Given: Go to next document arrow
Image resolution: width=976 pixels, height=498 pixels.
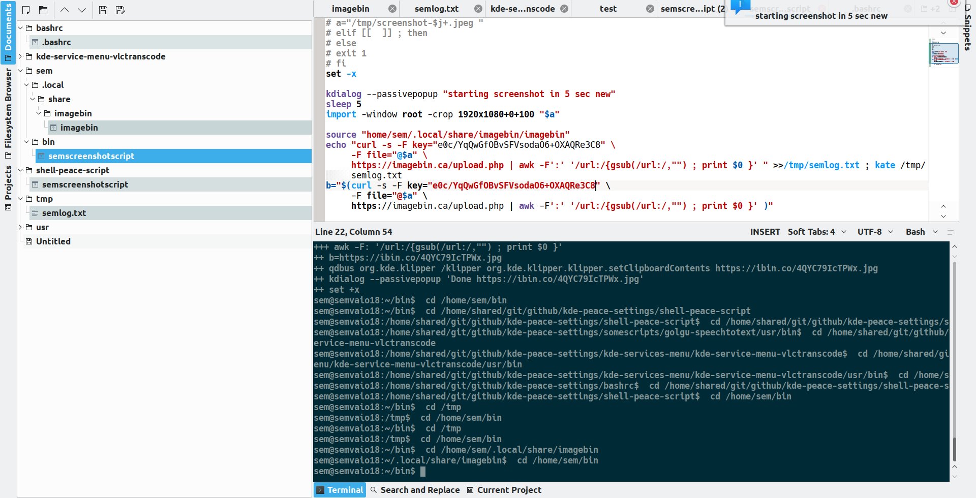Looking at the screenshot, I should click(82, 10).
